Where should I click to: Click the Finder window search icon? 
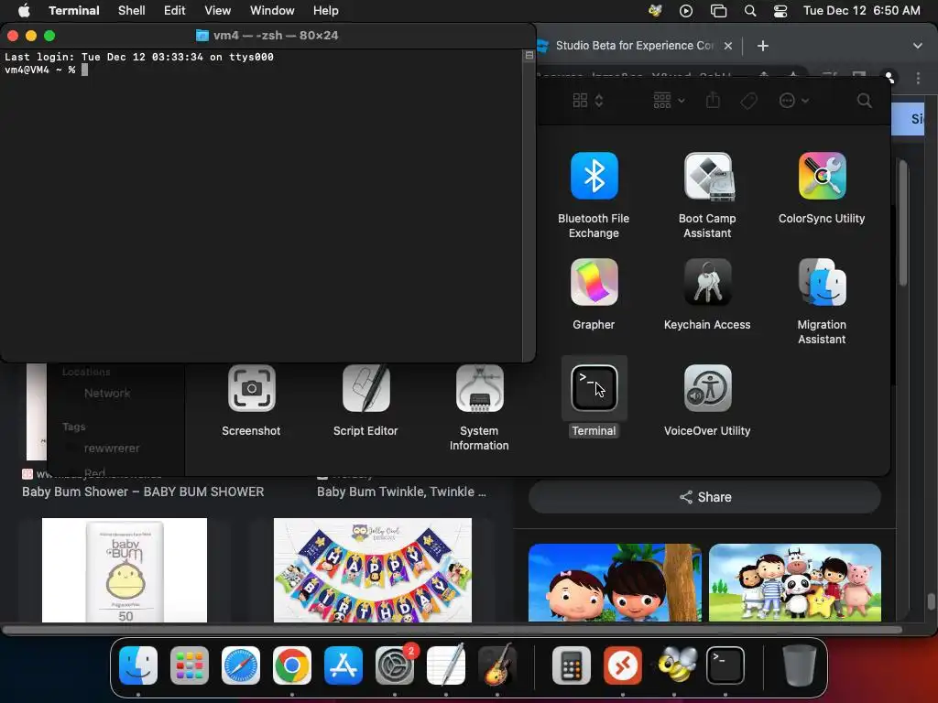click(864, 101)
